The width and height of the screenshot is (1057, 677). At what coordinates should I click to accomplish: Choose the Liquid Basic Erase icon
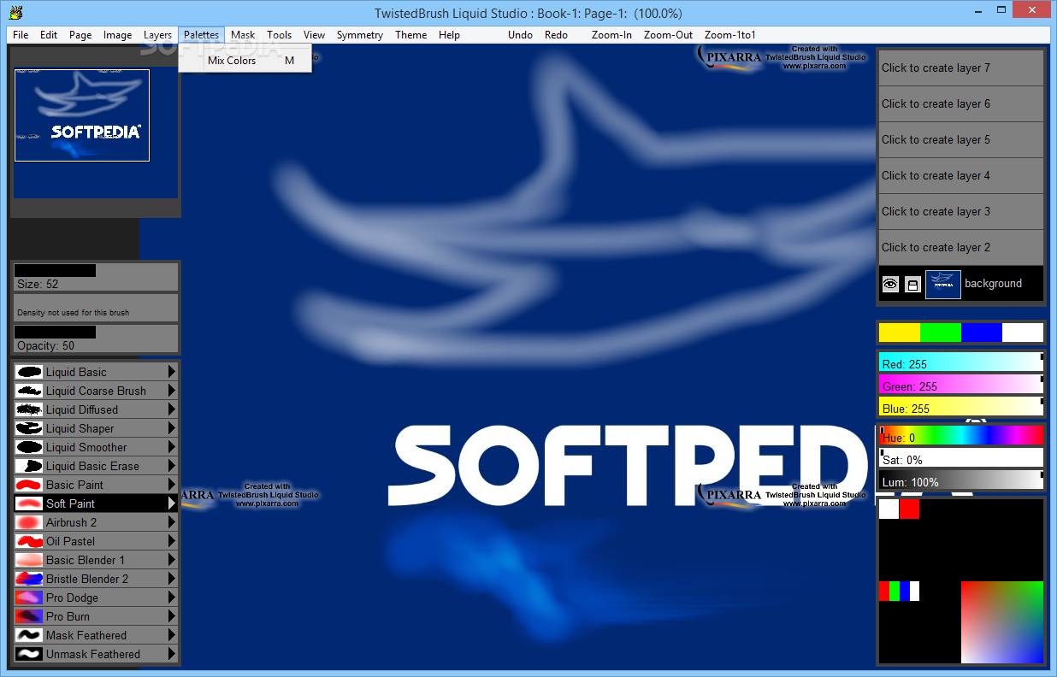tap(29, 466)
